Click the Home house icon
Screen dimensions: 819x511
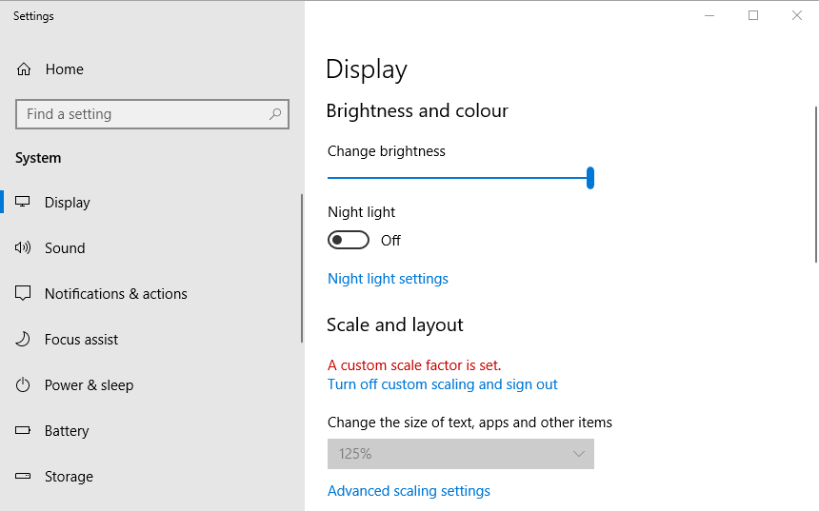24,69
